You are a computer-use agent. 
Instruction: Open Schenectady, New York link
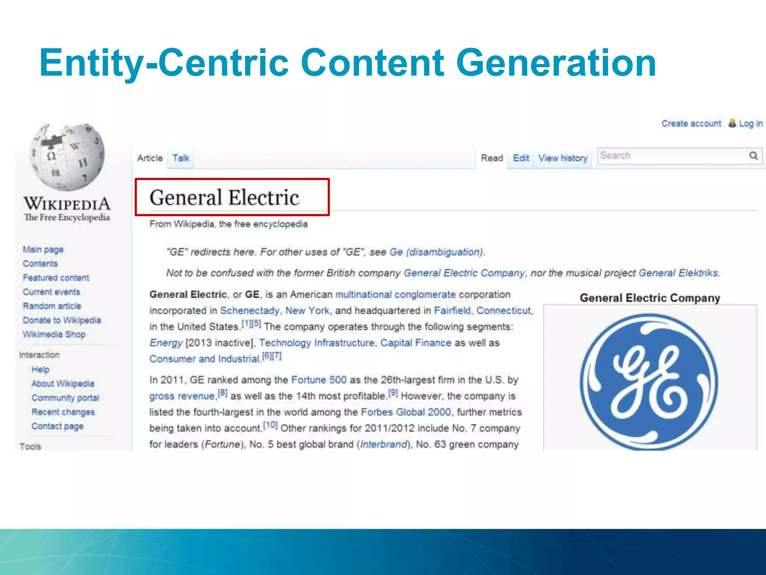tap(275, 311)
